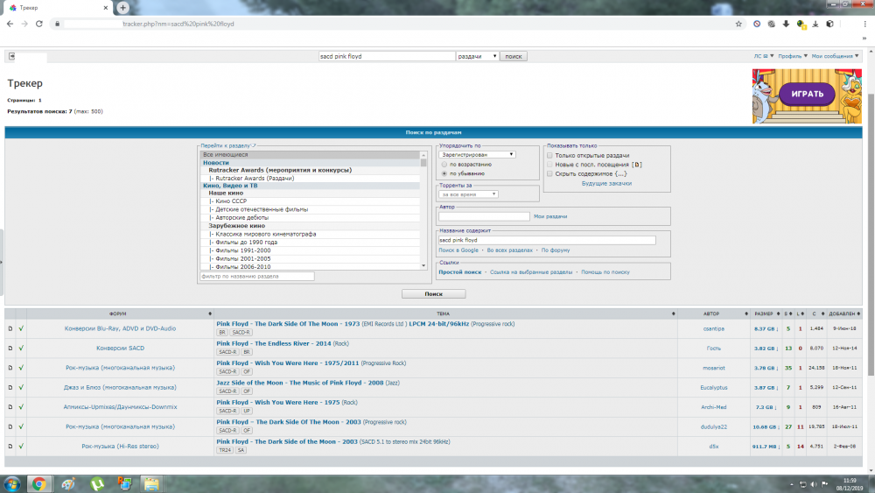
Task: Open the 'за все время' period dropdown
Action: point(468,194)
